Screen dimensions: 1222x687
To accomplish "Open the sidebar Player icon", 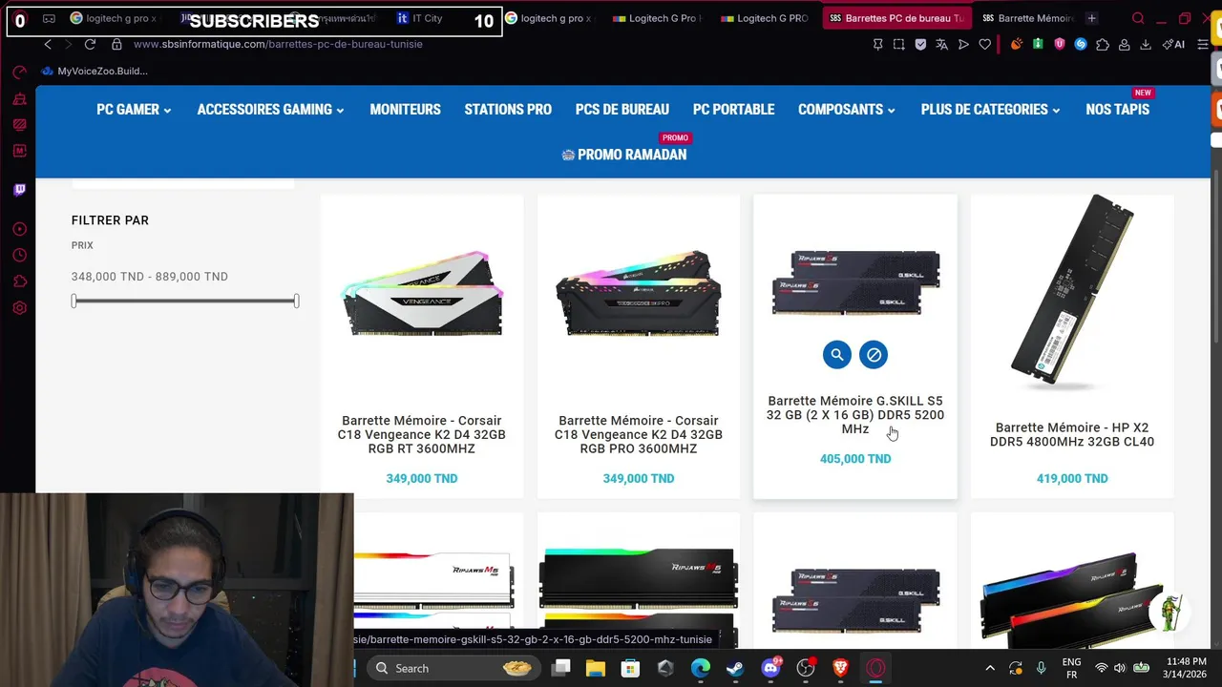I will pyautogui.click(x=19, y=229).
